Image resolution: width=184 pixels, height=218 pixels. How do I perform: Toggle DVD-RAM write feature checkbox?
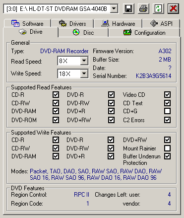[x=56, y=156]
